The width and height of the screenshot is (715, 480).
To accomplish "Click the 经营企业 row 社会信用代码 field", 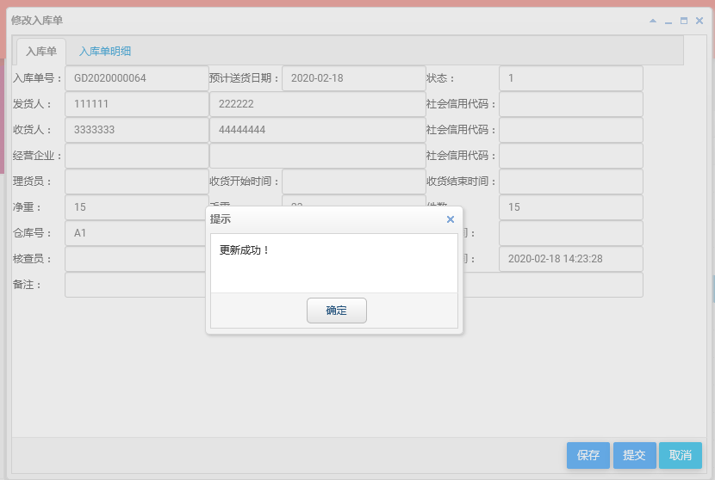I will (x=571, y=156).
